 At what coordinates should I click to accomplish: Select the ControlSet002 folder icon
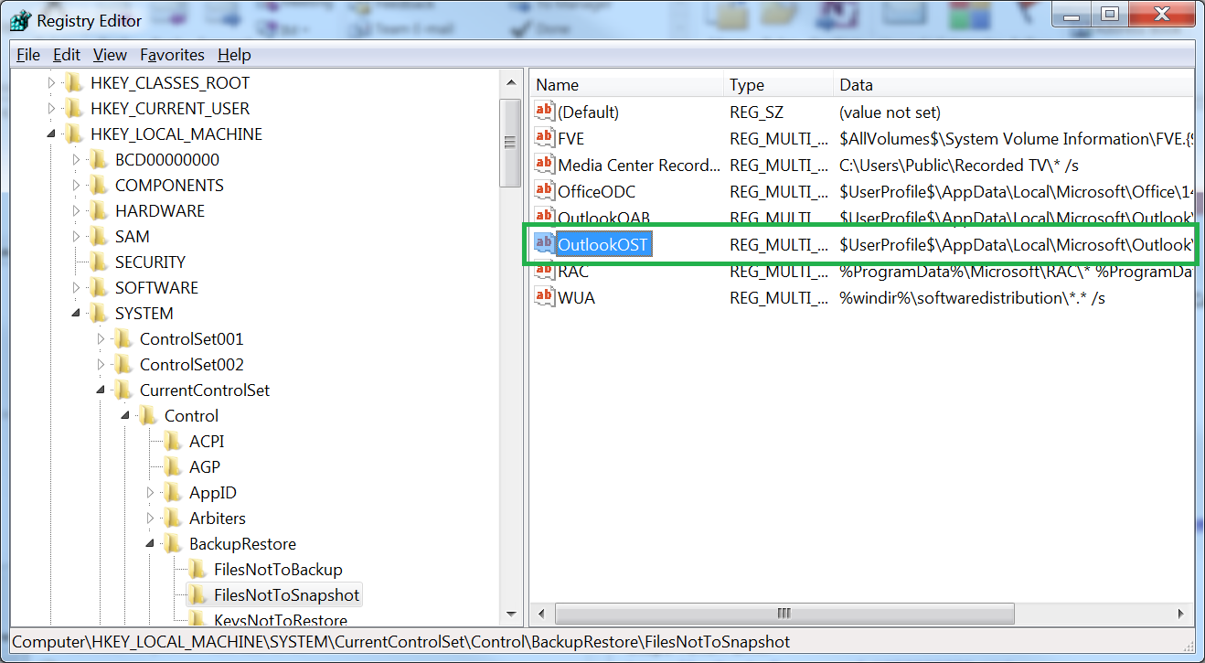123,365
